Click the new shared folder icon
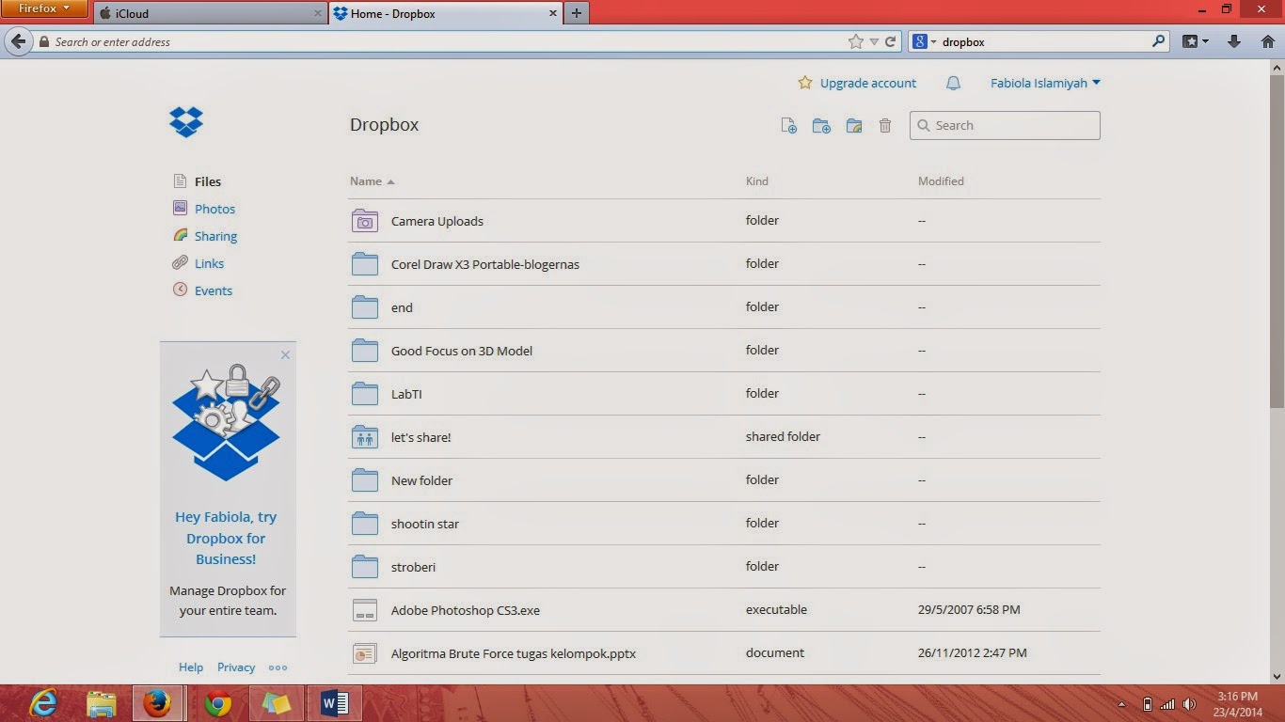1285x722 pixels. coord(854,126)
